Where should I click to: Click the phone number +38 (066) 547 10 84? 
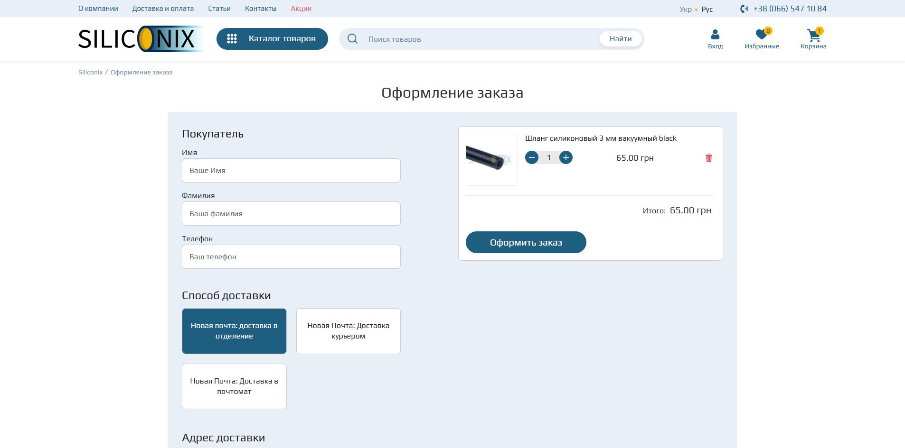pyautogui.click(x=790, y=9)
